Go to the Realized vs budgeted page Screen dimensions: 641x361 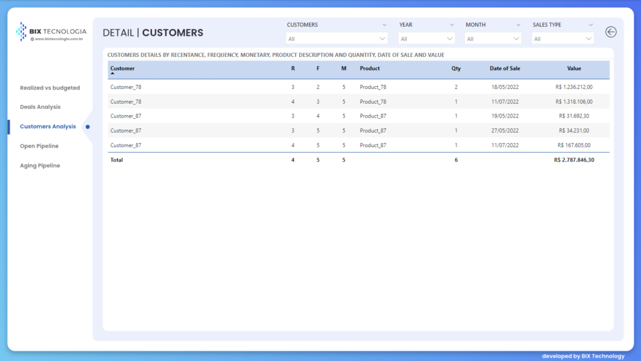tap(50, 88)
